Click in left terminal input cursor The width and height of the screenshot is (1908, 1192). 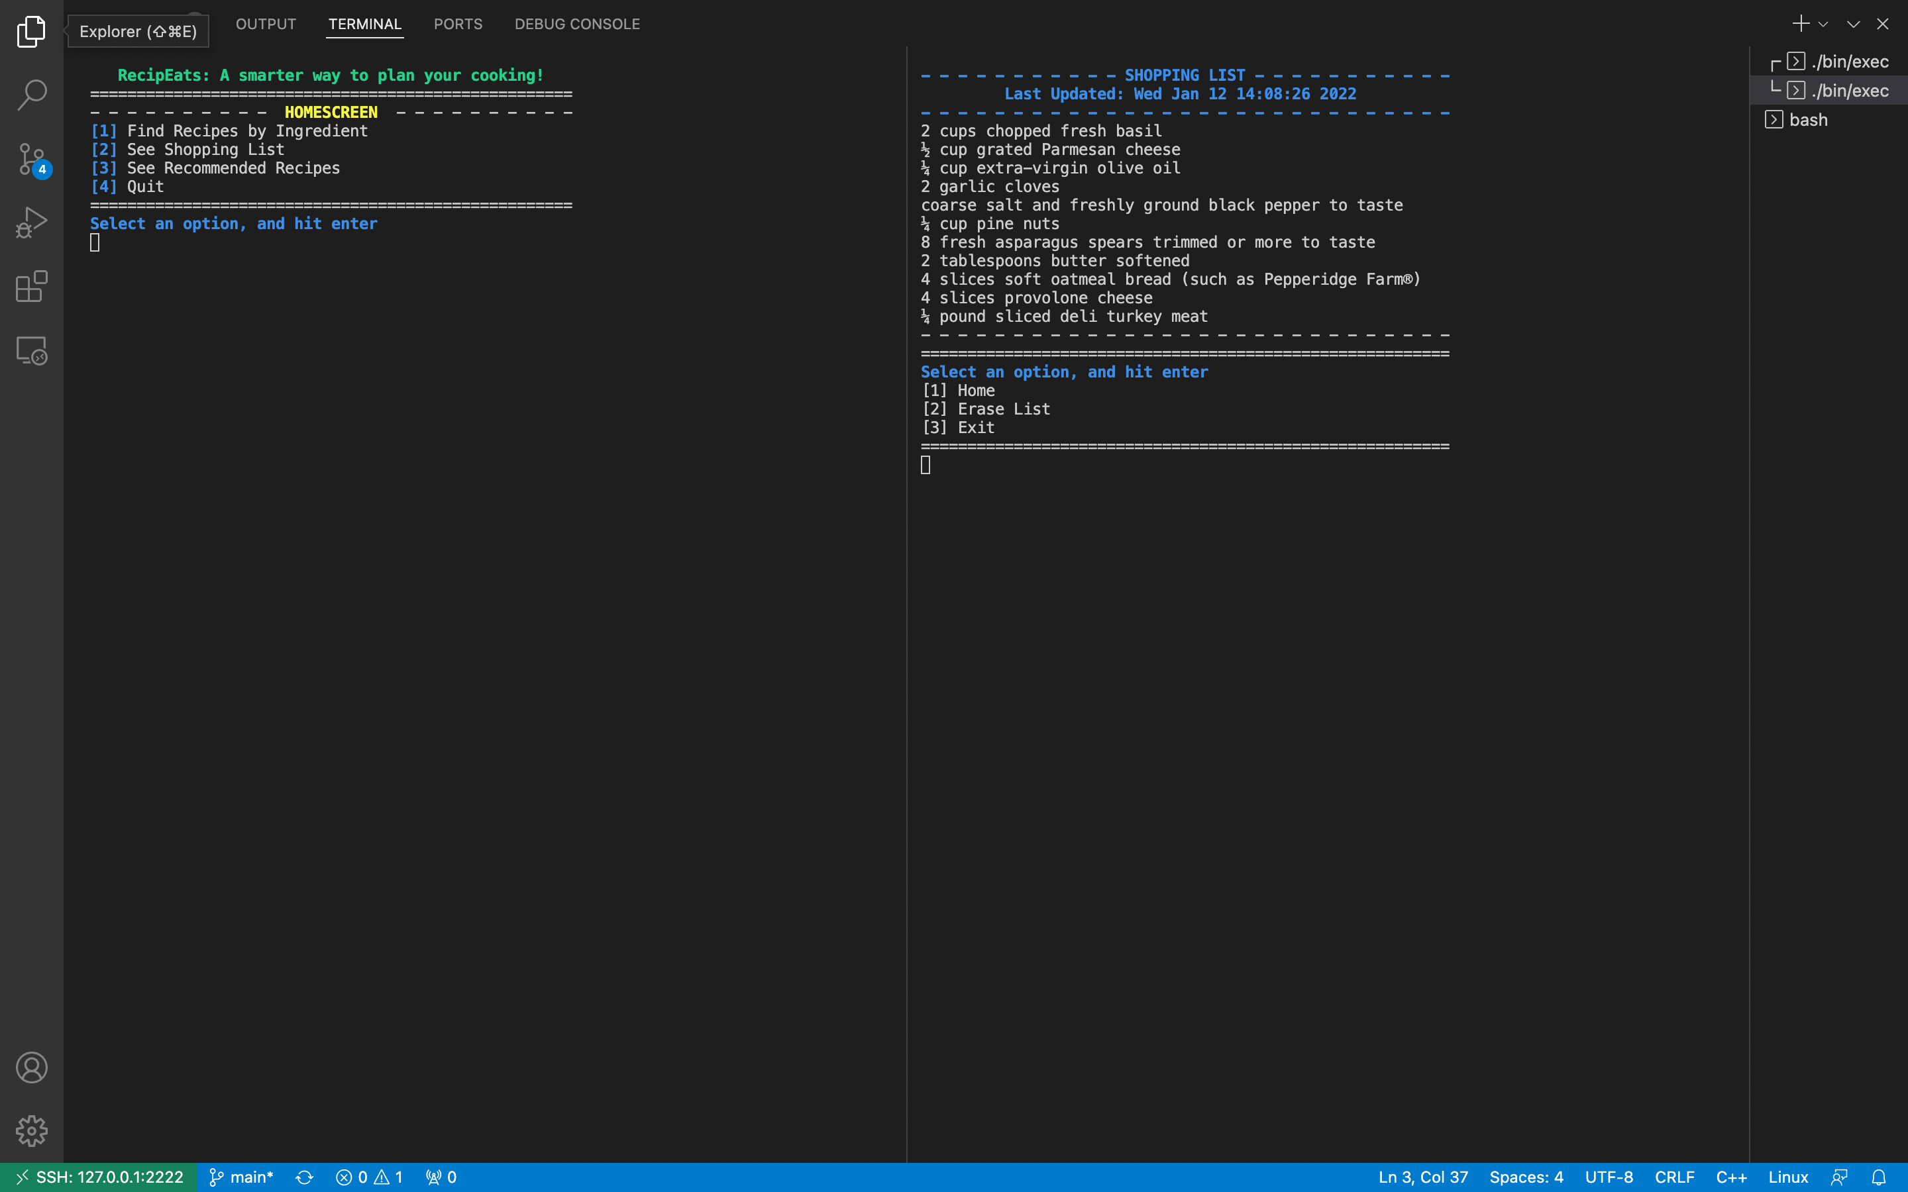click(95, 243)
